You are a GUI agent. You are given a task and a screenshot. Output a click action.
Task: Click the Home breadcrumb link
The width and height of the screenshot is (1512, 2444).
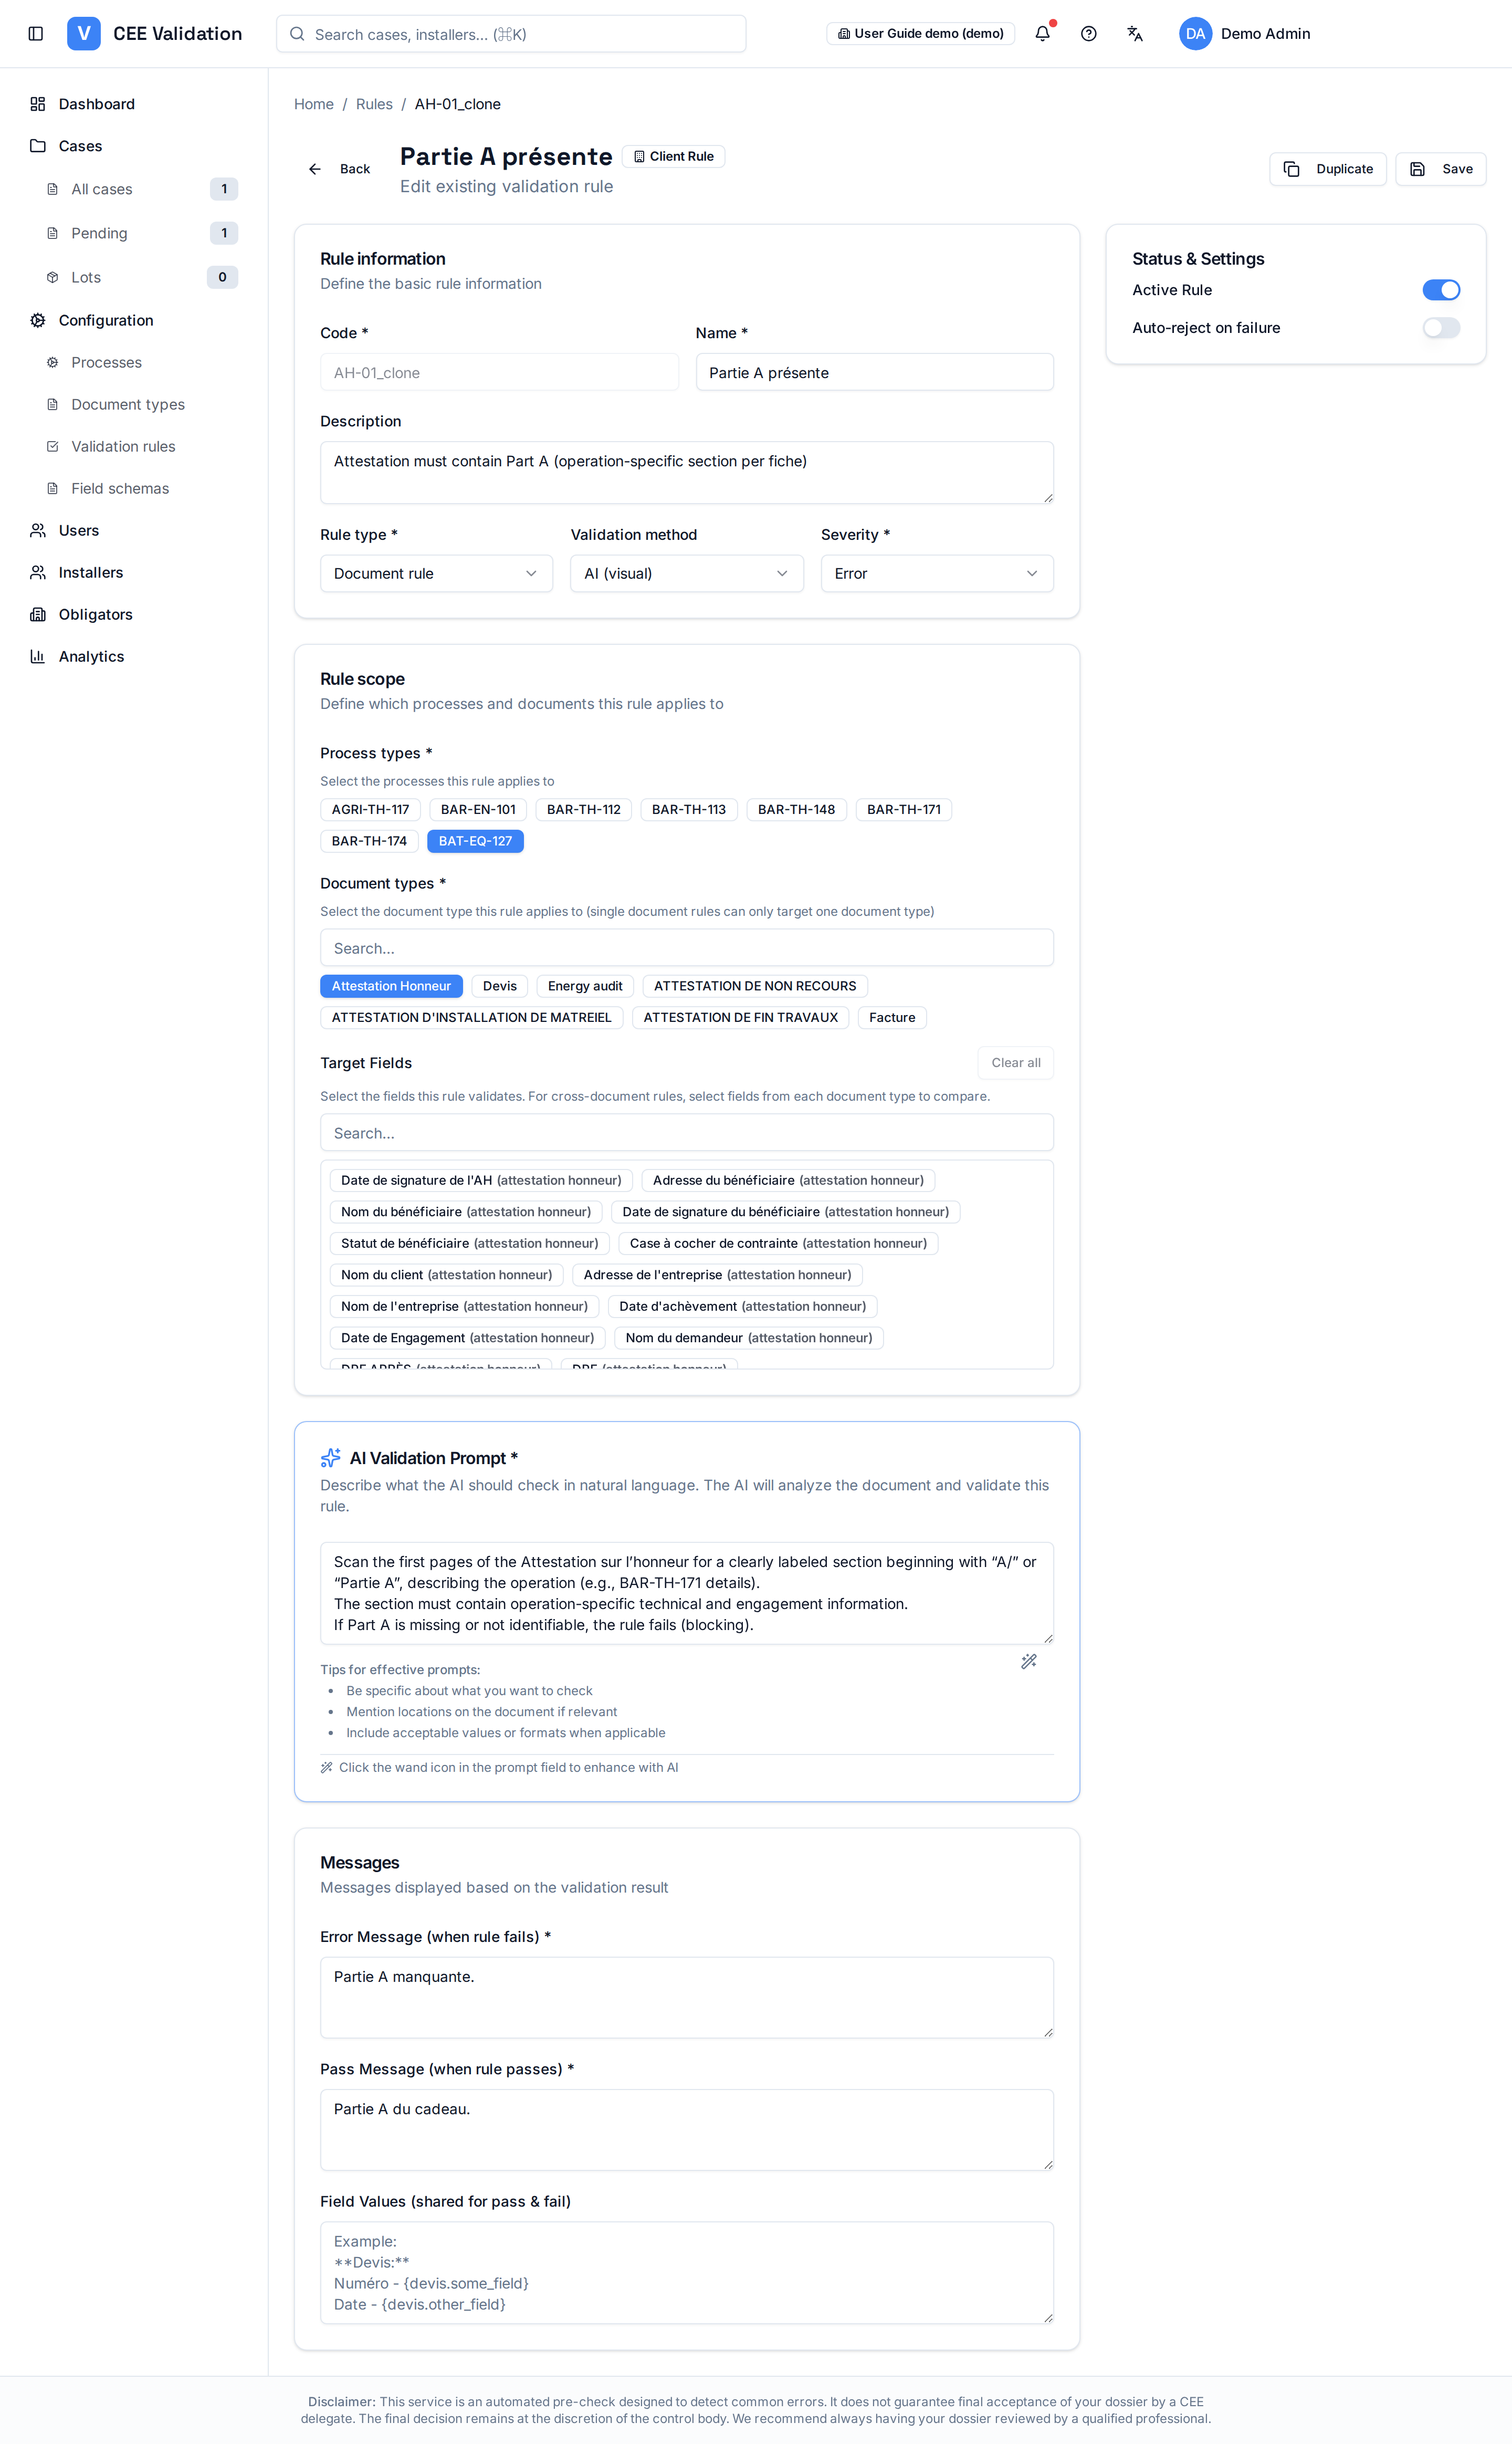314,104
